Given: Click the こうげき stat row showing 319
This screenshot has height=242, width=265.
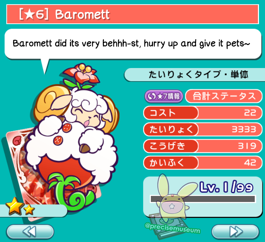Looking at the screenshot, I should 203,146.
